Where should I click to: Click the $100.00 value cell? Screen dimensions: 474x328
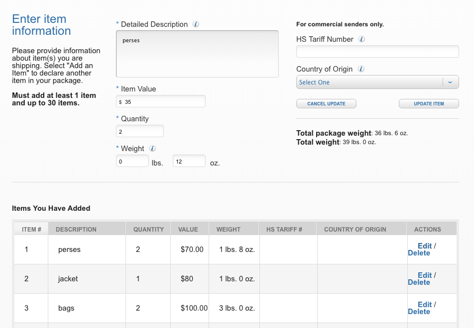click(x=190, y=308)
